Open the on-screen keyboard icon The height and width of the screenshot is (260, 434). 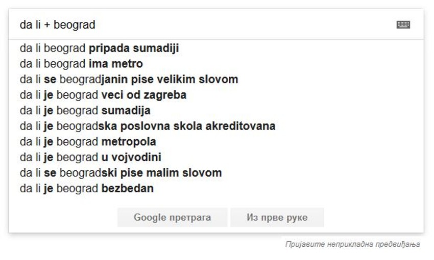[x=403, y=24]
